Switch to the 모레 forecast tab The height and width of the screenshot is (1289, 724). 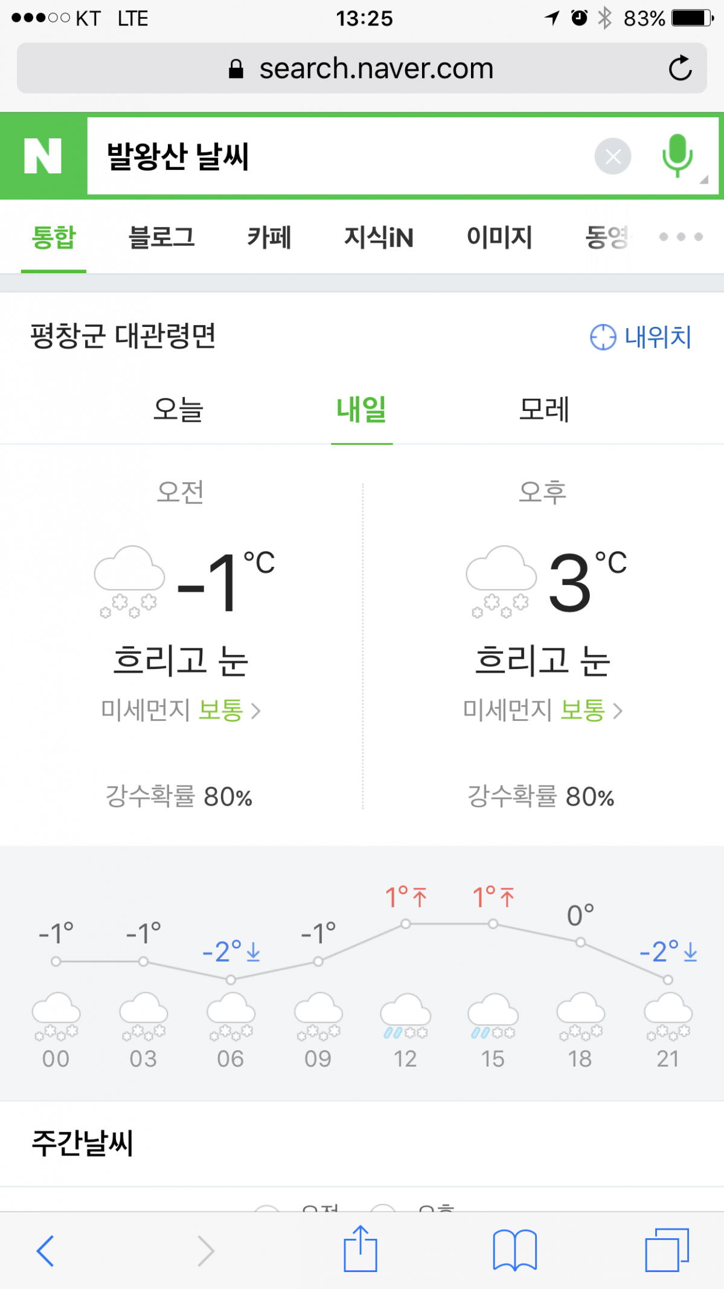[x=544, y=409]
